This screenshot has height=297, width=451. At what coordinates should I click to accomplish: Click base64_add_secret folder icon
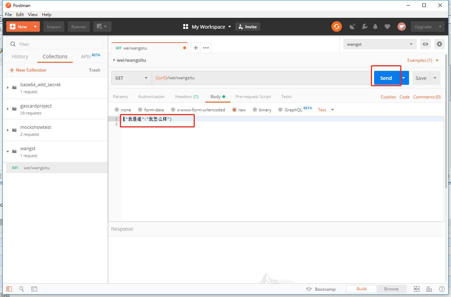pyautogui.click(x=14, y=88)
